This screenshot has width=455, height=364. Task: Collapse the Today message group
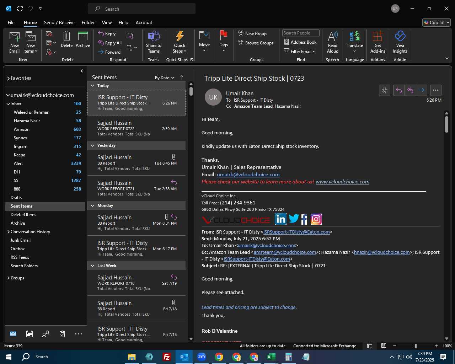[92, 86]
